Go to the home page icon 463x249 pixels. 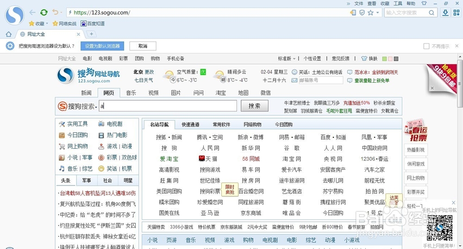[x=8, y=34]
